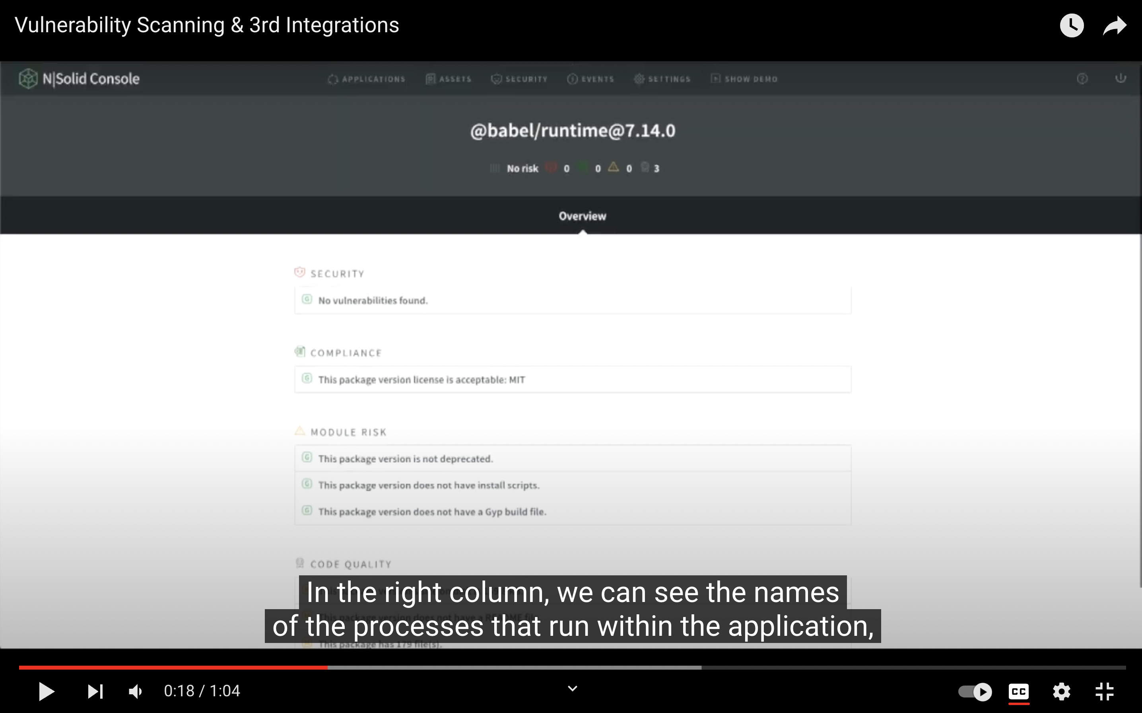The image size is (1142, 713).
Task: Click the CODE QUALITY section heading
Action: coord(351,565)
